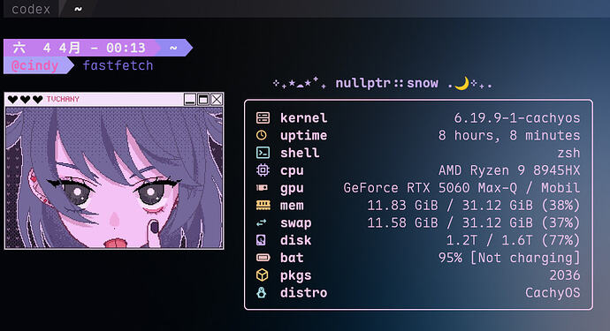Click the uptime clock icon
Image resolution: width=610 pixels, height=331 pixels.
tap(262, 135)
